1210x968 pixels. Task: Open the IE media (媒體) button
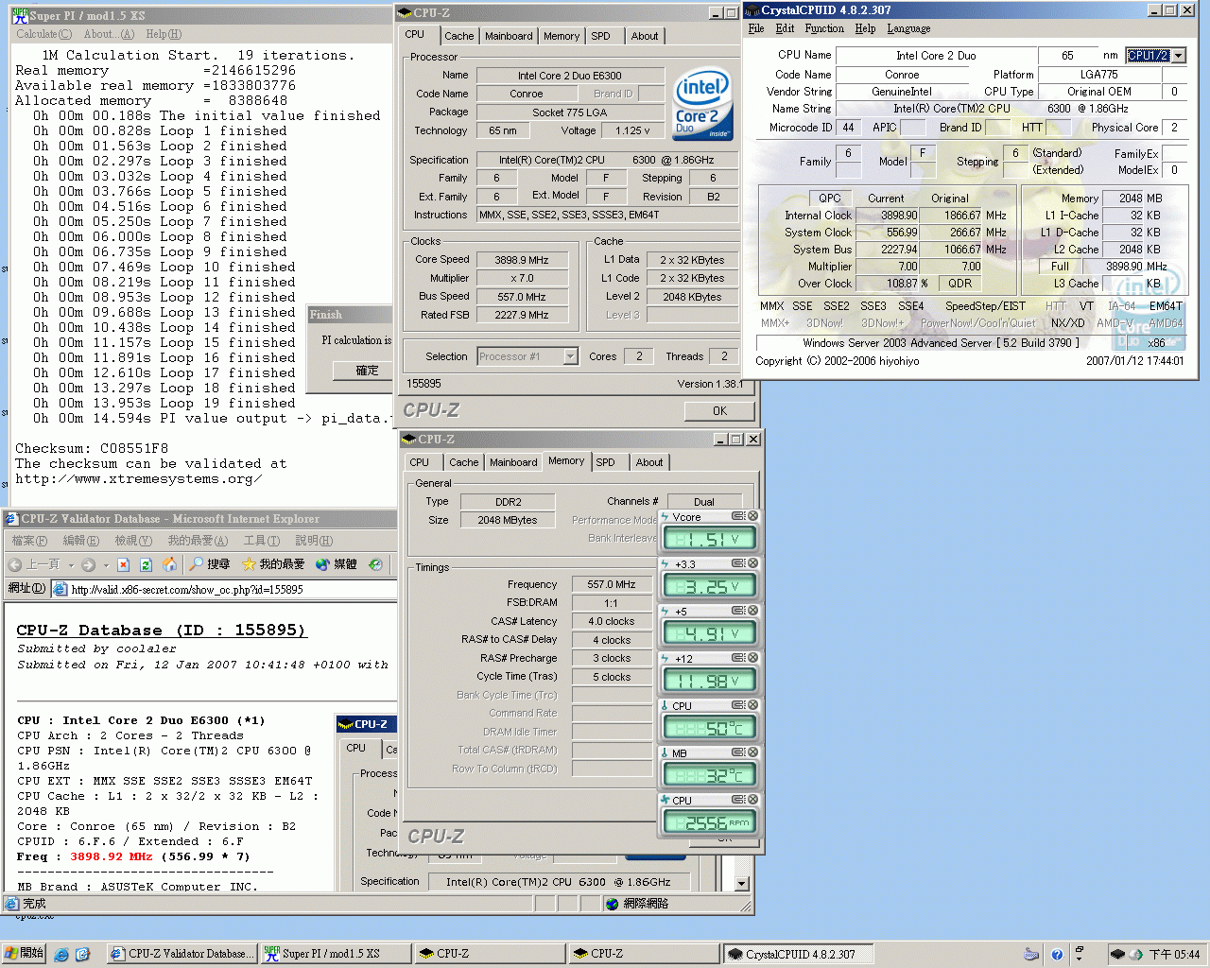(336, 564)
